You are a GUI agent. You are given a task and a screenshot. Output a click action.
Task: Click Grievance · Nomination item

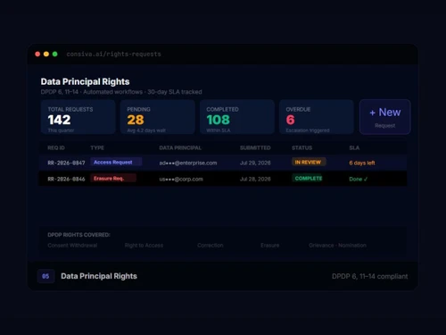pos(337,246)
